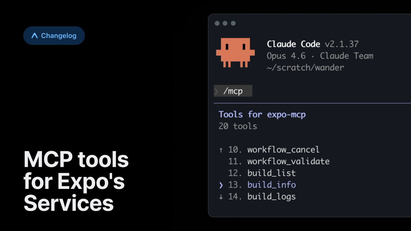Expand the chevron next to build_info
This screenshot has width=411, height=231.
click(221, 185)
